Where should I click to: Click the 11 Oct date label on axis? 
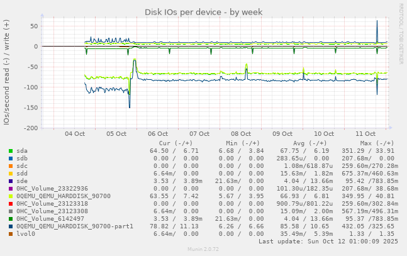click(x=365, y=134)
